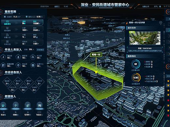Click the orange highlighted building on the map

81,22
